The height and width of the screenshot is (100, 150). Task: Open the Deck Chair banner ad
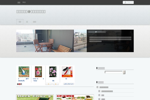35,97
